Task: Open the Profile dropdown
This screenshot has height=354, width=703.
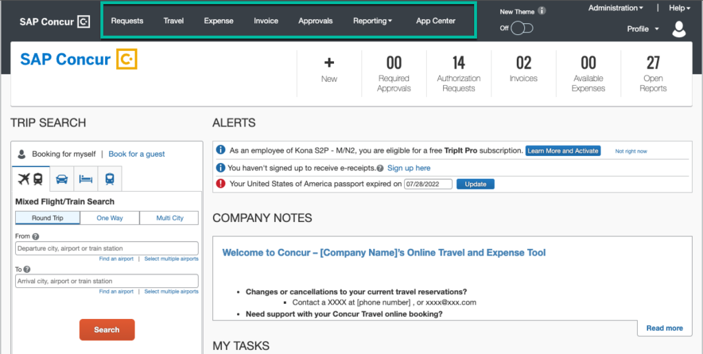Action: pyautogui.click(x=643, y=29)
